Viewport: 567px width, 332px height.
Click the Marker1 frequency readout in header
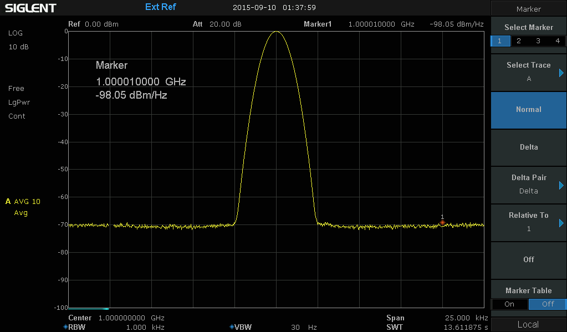click(381, 24)
